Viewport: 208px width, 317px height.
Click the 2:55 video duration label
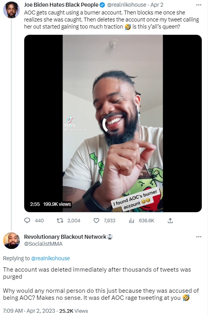[35, 204]
